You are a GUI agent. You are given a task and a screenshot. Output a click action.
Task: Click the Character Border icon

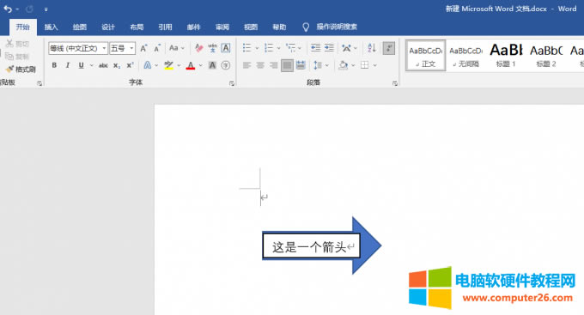226,48
